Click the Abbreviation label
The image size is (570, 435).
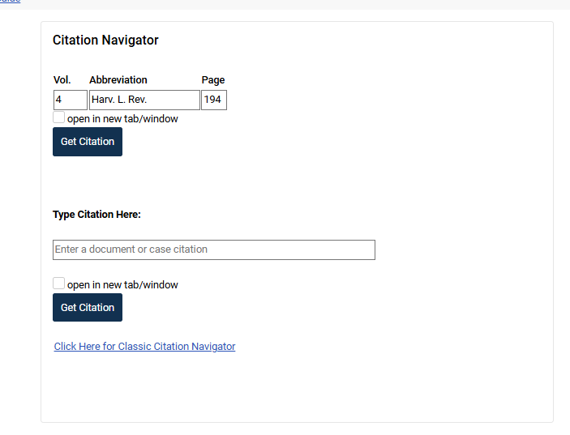click(118, 80)
